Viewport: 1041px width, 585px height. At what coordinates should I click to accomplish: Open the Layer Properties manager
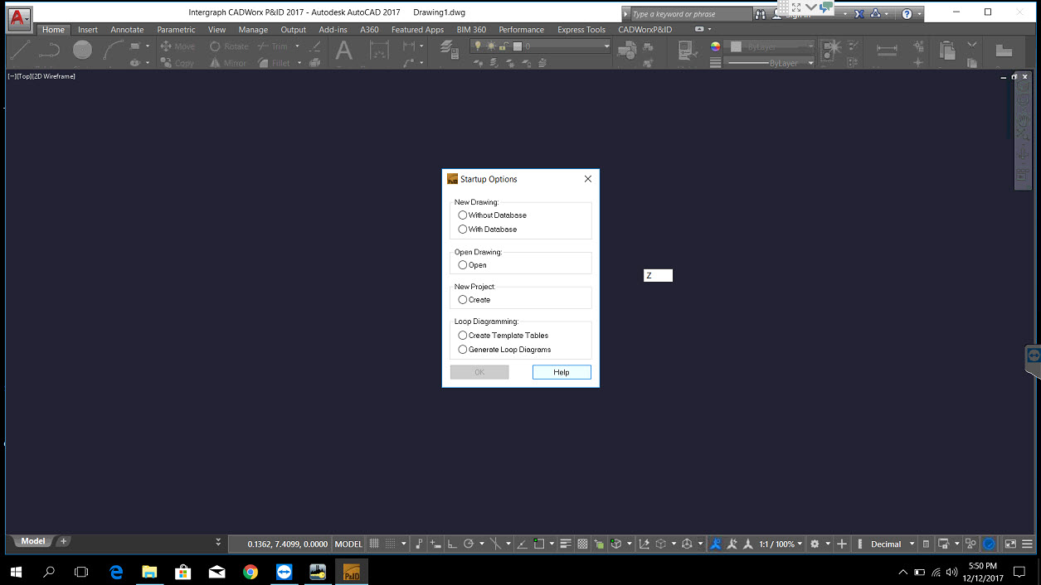(x=450, y=51)
